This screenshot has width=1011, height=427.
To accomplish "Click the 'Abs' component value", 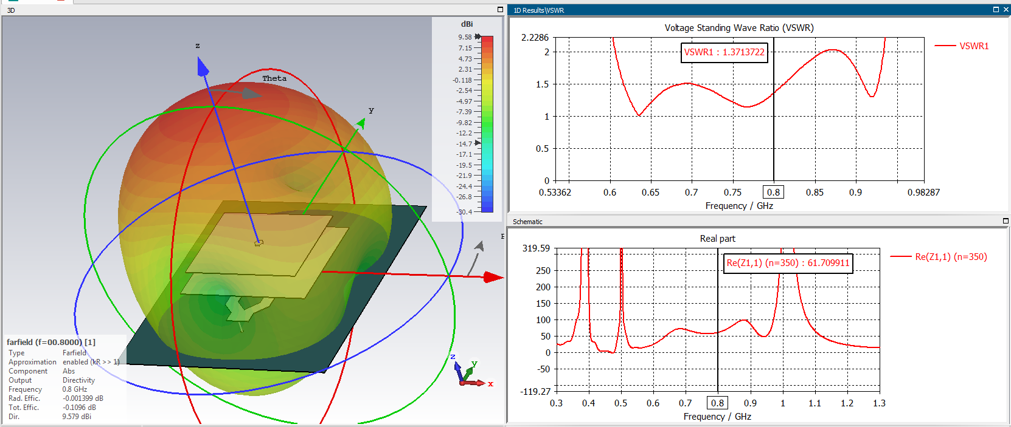I will click(x=69, y=371).
